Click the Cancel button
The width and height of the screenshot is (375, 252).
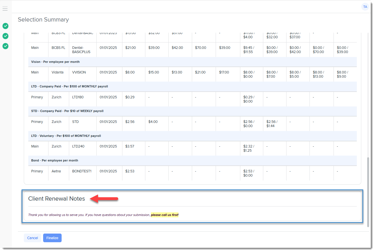(32, 238)
